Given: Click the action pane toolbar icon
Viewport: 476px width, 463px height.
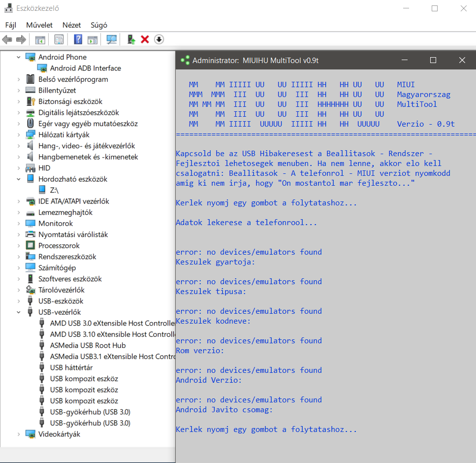Looking at the screenshot, I should (93, 39).
